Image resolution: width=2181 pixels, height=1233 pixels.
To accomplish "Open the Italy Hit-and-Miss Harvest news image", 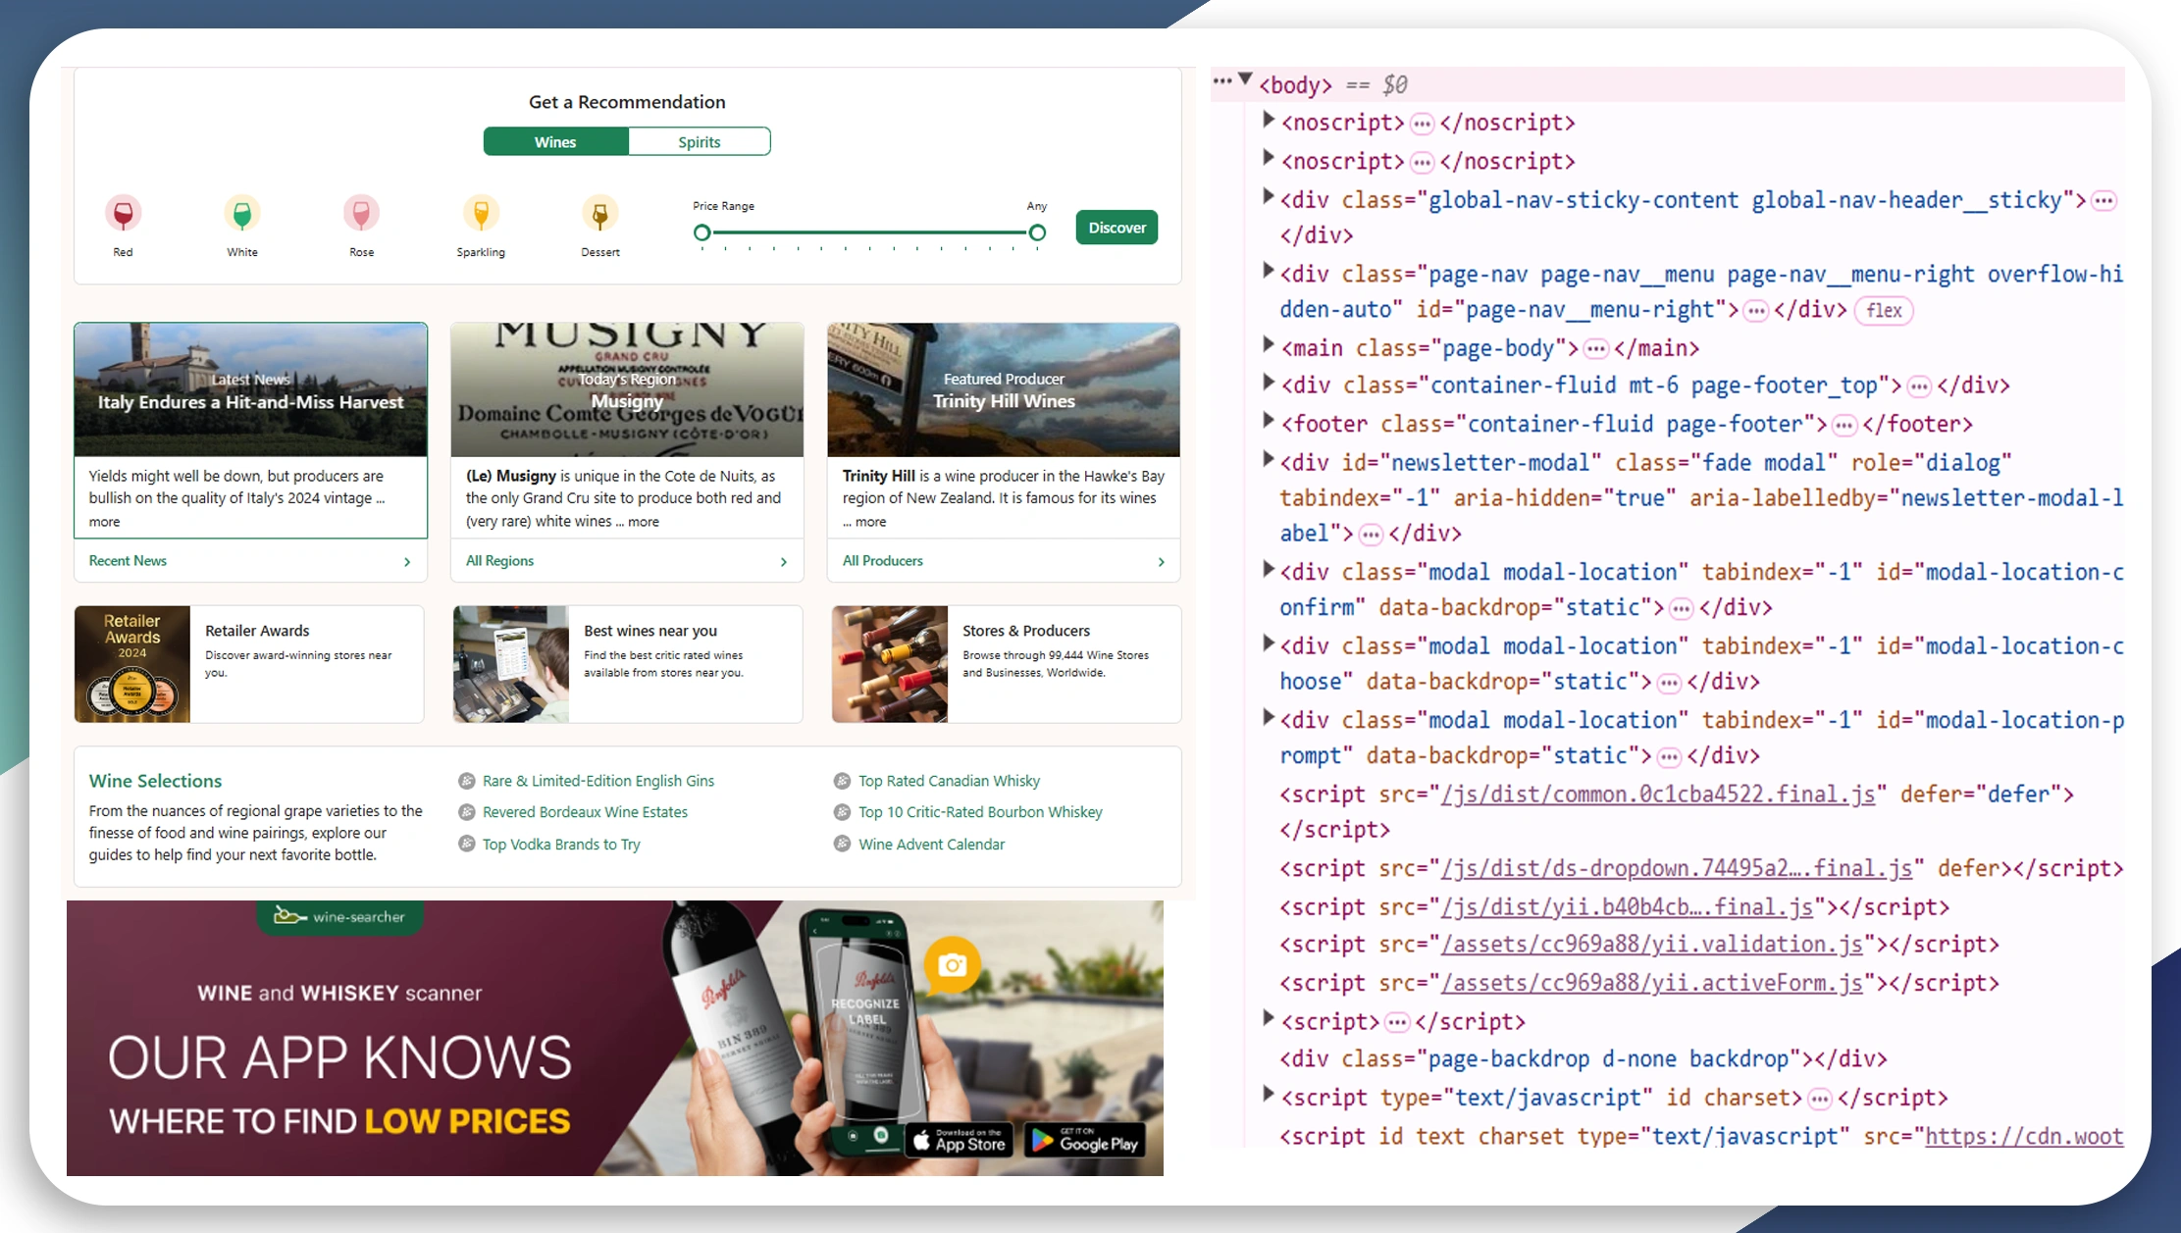I will tap(250, 389).
